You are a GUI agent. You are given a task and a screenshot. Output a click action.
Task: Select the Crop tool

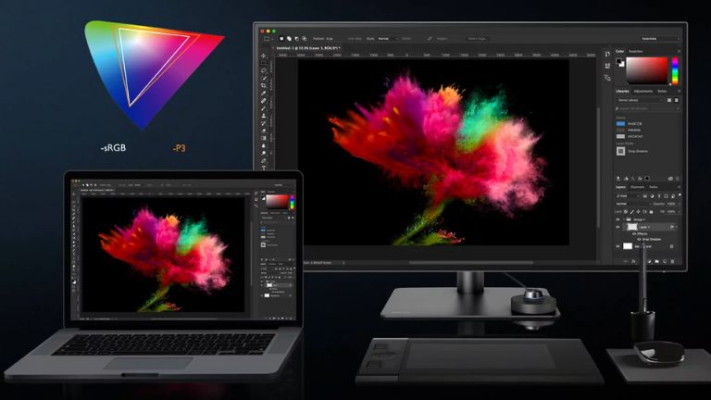[x=264, y=86]
